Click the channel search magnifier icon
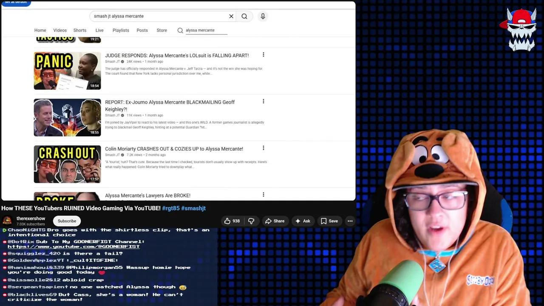The height and width of the screenshot is (306, 544). (x=180, y=30)
